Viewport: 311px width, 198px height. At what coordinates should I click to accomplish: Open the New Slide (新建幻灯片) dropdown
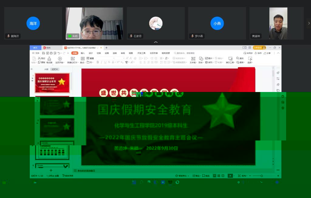tap(73, 62)
